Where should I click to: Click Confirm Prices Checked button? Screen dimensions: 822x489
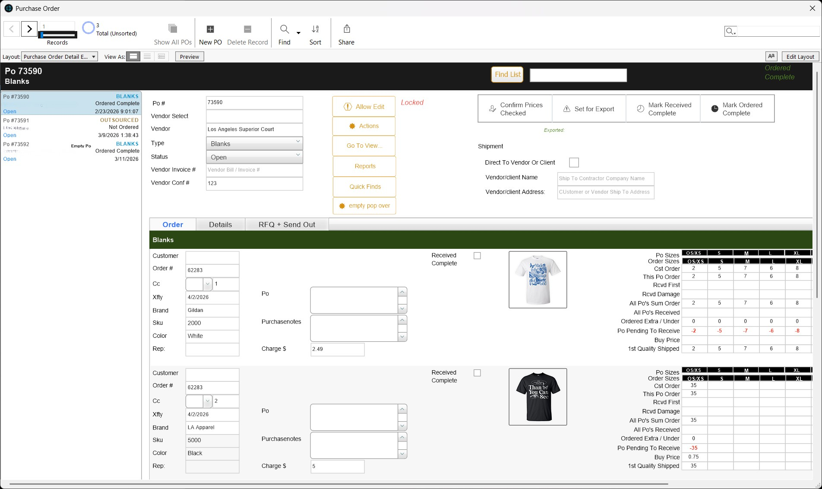click(x=515, y=109)
